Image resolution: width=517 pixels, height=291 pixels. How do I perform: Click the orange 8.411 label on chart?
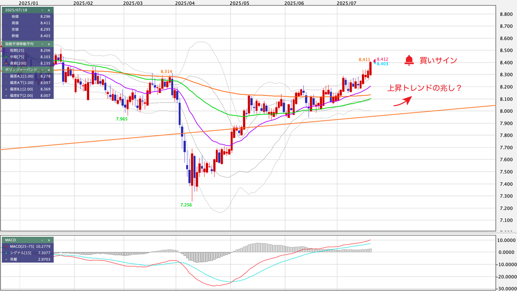pos(364,59)
